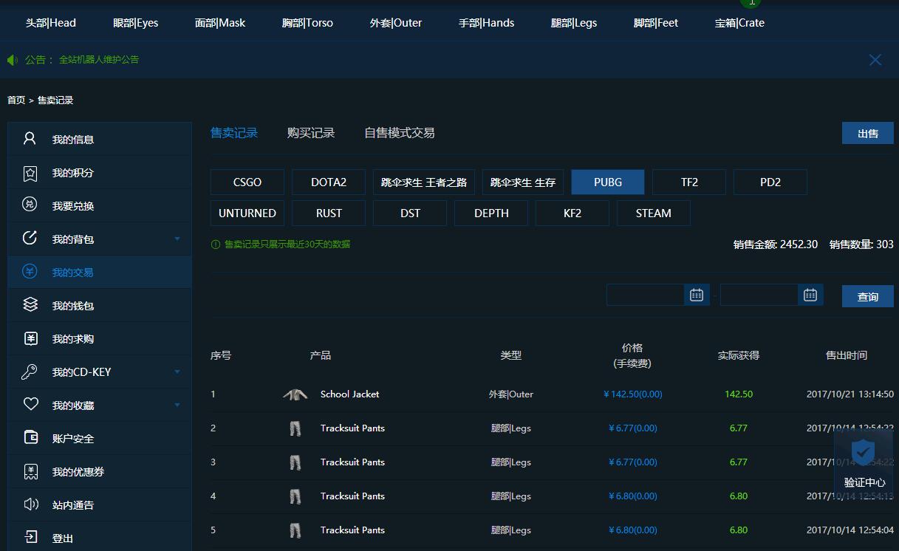Switch to the 购买记录 tab
Viewport: 899px width, 551px height.
pyautogui.click(x=311, y=133)
